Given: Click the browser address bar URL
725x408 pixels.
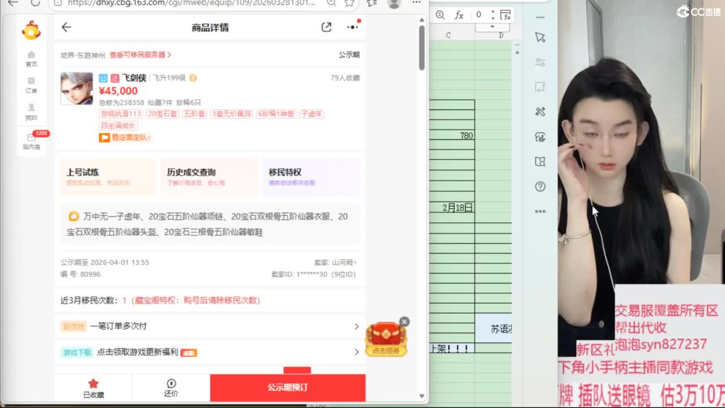Looking at the screenshot, I should click(x=191, y=3).
